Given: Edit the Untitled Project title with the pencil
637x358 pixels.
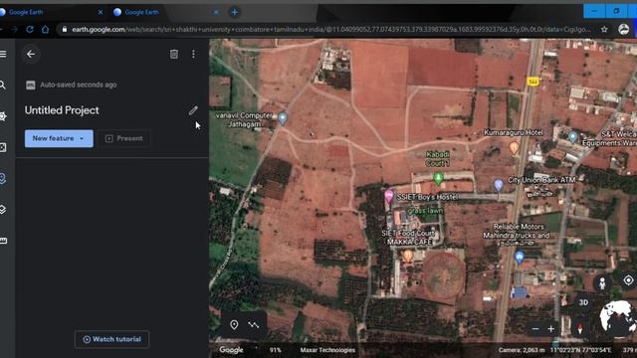Looking at the screenshot, I should 193,110.
